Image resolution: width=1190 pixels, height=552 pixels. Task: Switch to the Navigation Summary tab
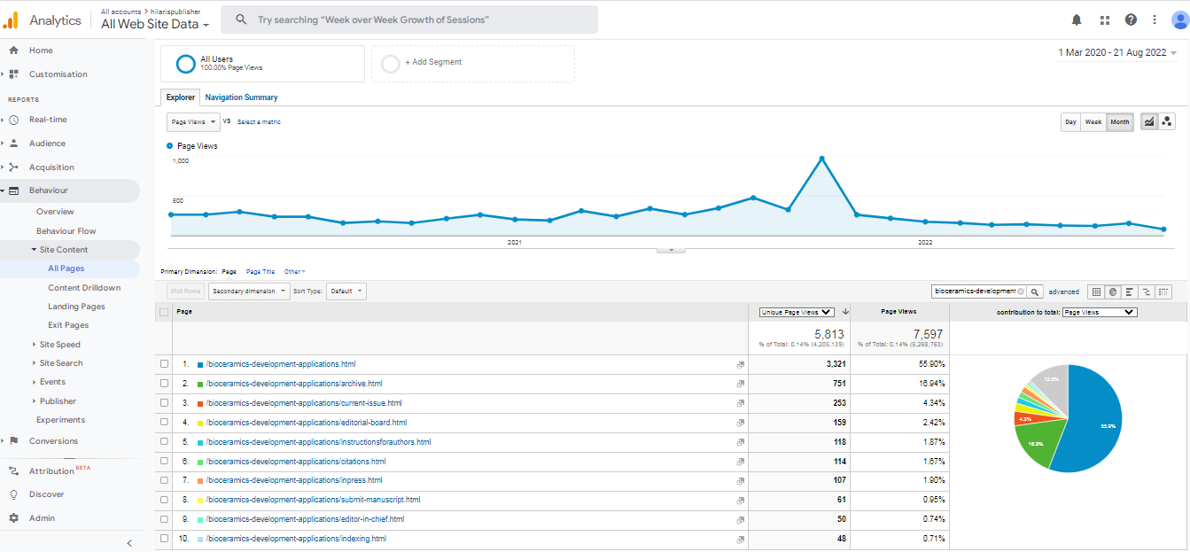click(241, 97)
